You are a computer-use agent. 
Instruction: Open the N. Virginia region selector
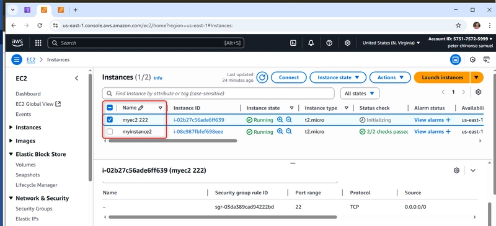[391, 43]
